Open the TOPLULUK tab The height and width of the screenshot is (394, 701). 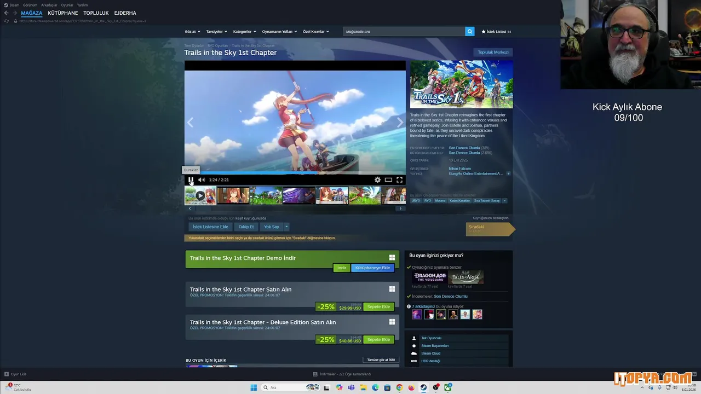point(96,13)
